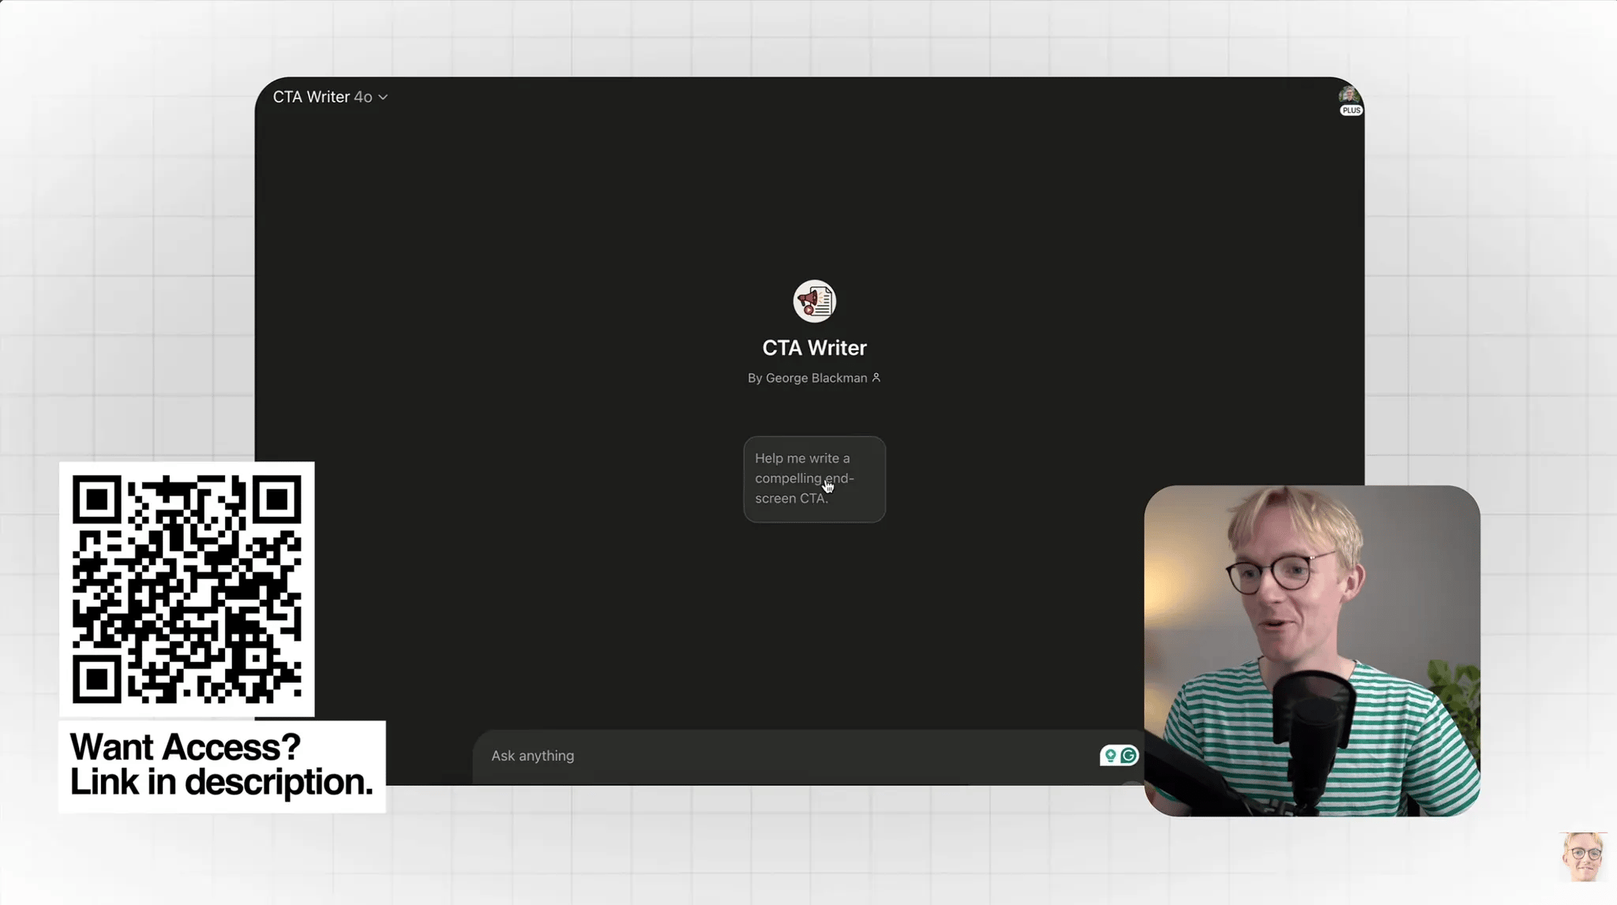The height and width of the screenshot is (905, 1617).
Task: Click the green lightbulb extension icon
Action: point(1110,756)
